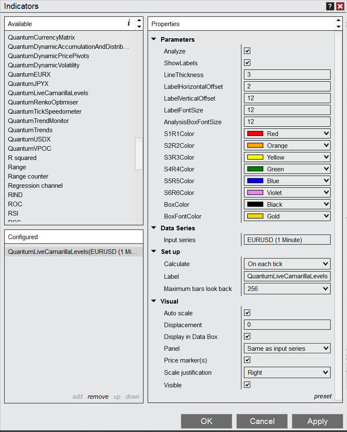Select R squared indicator
Image resolution: width=347 pixels, height=432 pixels.
click(x=22, y=158)
